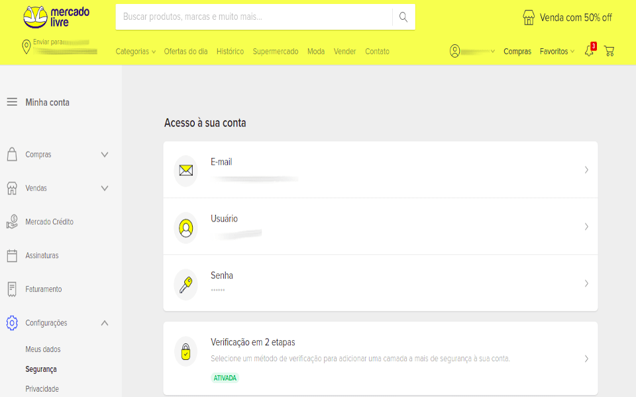Viewport: 636px width, 397px height.
Task: Click the Venda com 50% off link
Action: [576, 17]
